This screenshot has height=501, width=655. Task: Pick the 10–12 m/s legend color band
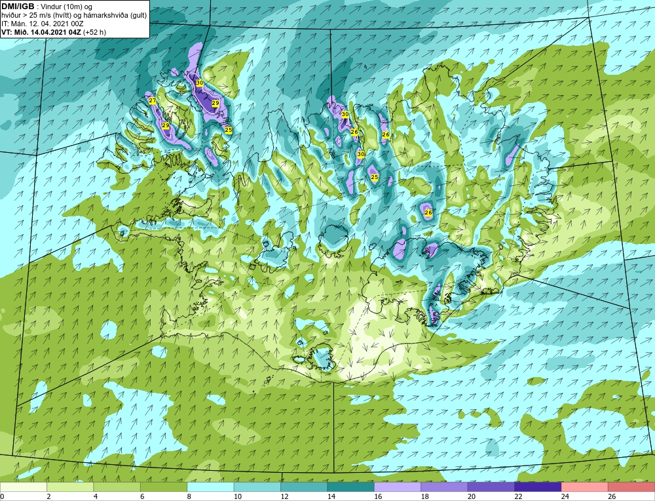click(x=257, y=487)
